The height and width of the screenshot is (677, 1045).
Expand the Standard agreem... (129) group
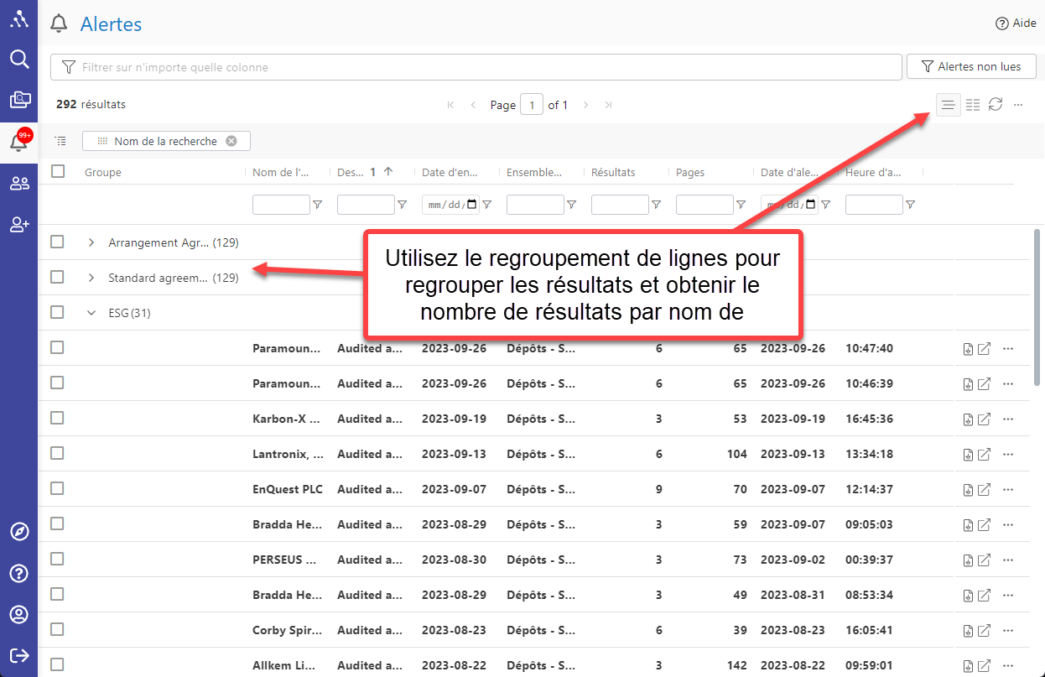click(x=91, y=278)
